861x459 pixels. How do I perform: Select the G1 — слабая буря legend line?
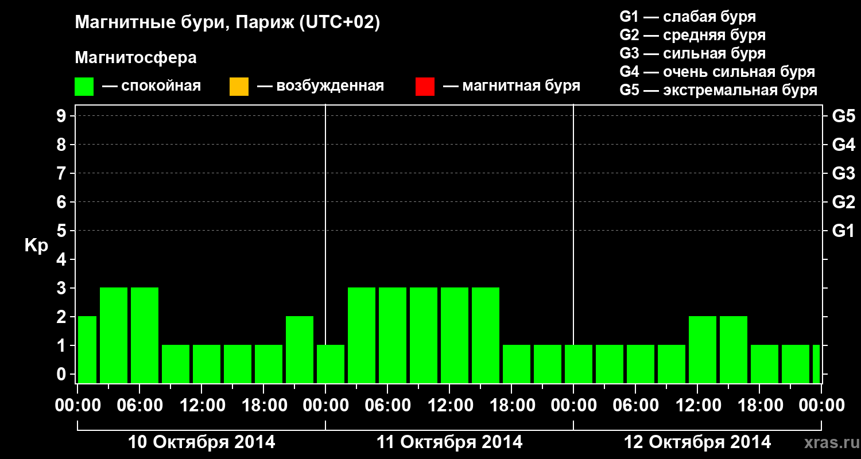click(688, 17)
